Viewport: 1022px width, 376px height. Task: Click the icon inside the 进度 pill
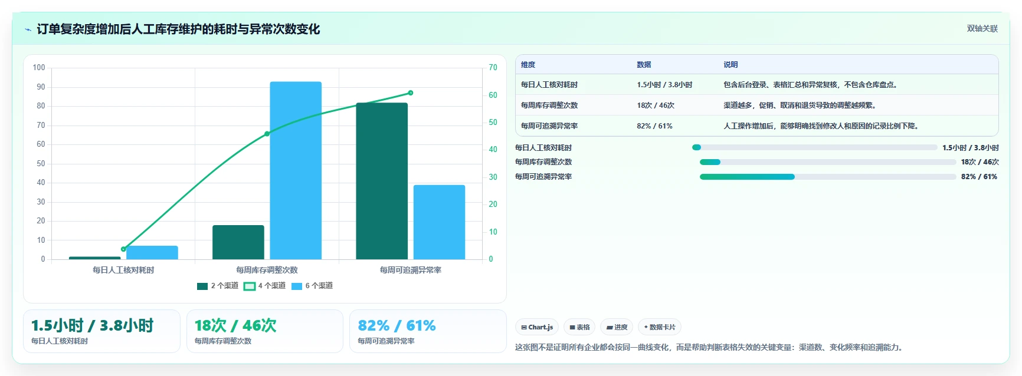coord(610,328)
